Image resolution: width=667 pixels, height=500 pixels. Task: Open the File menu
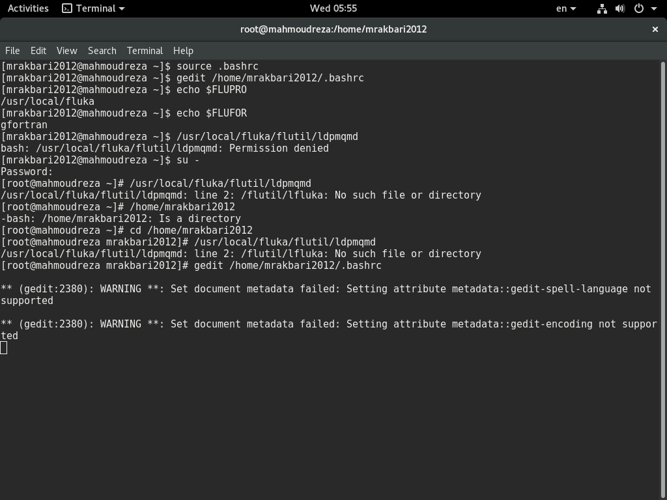coord(12,51)
